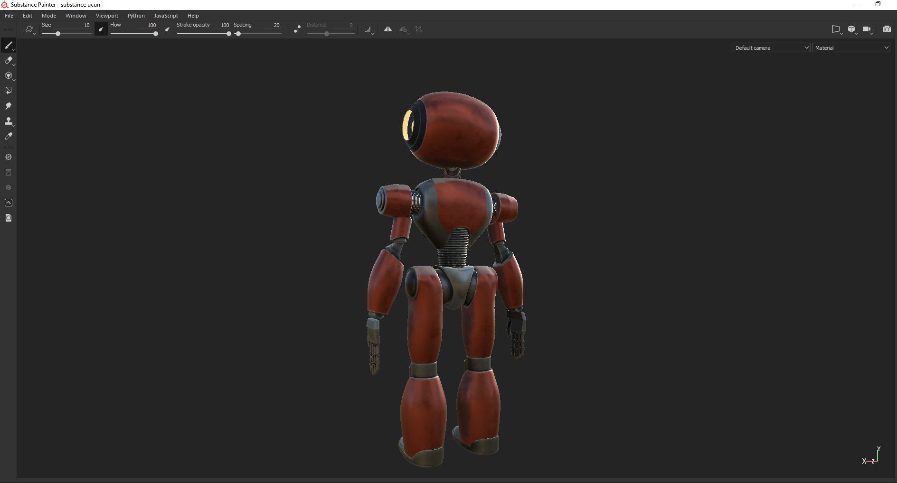
Task: Click the Distance slider handle
Action: point(327,34)
